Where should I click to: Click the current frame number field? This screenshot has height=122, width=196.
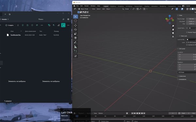(173, 113)
